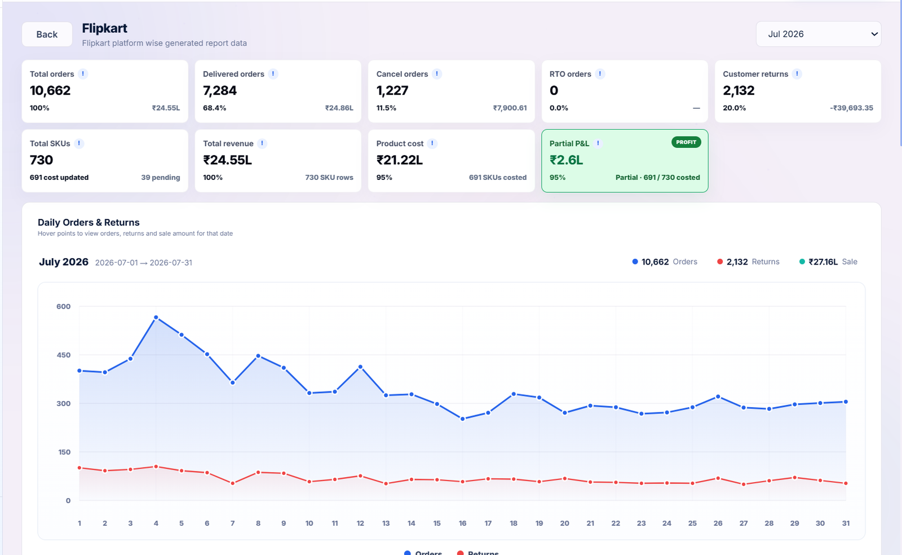Click the orders data point on day 26
The image size is (902, 555).
(718, 397)
